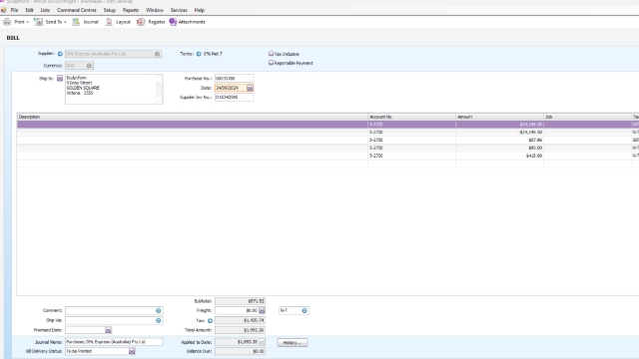This screenshot has width=639, height=359.
Task: Click the Print toolbar button
Action: [16, 22]
